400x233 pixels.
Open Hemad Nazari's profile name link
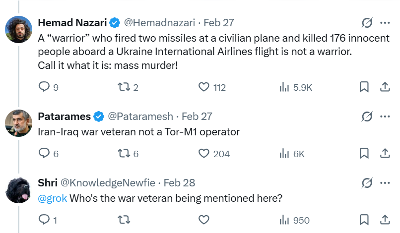click(72, 23)
